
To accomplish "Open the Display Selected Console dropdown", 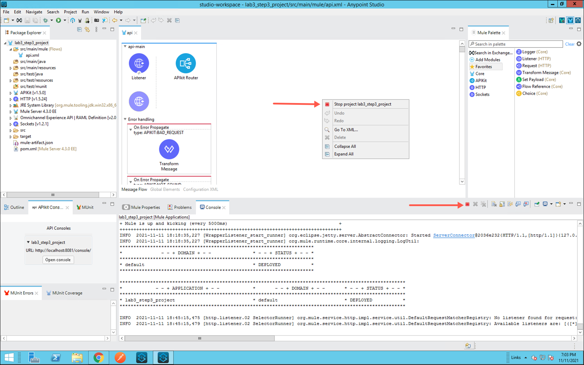I will point(551,204).
